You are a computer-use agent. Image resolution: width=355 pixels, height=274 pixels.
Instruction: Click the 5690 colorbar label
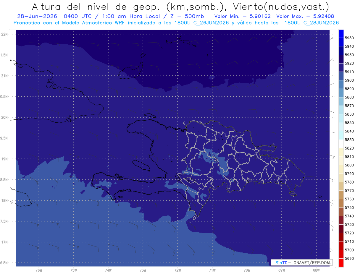pyautogui.click(x=349, y=258)
